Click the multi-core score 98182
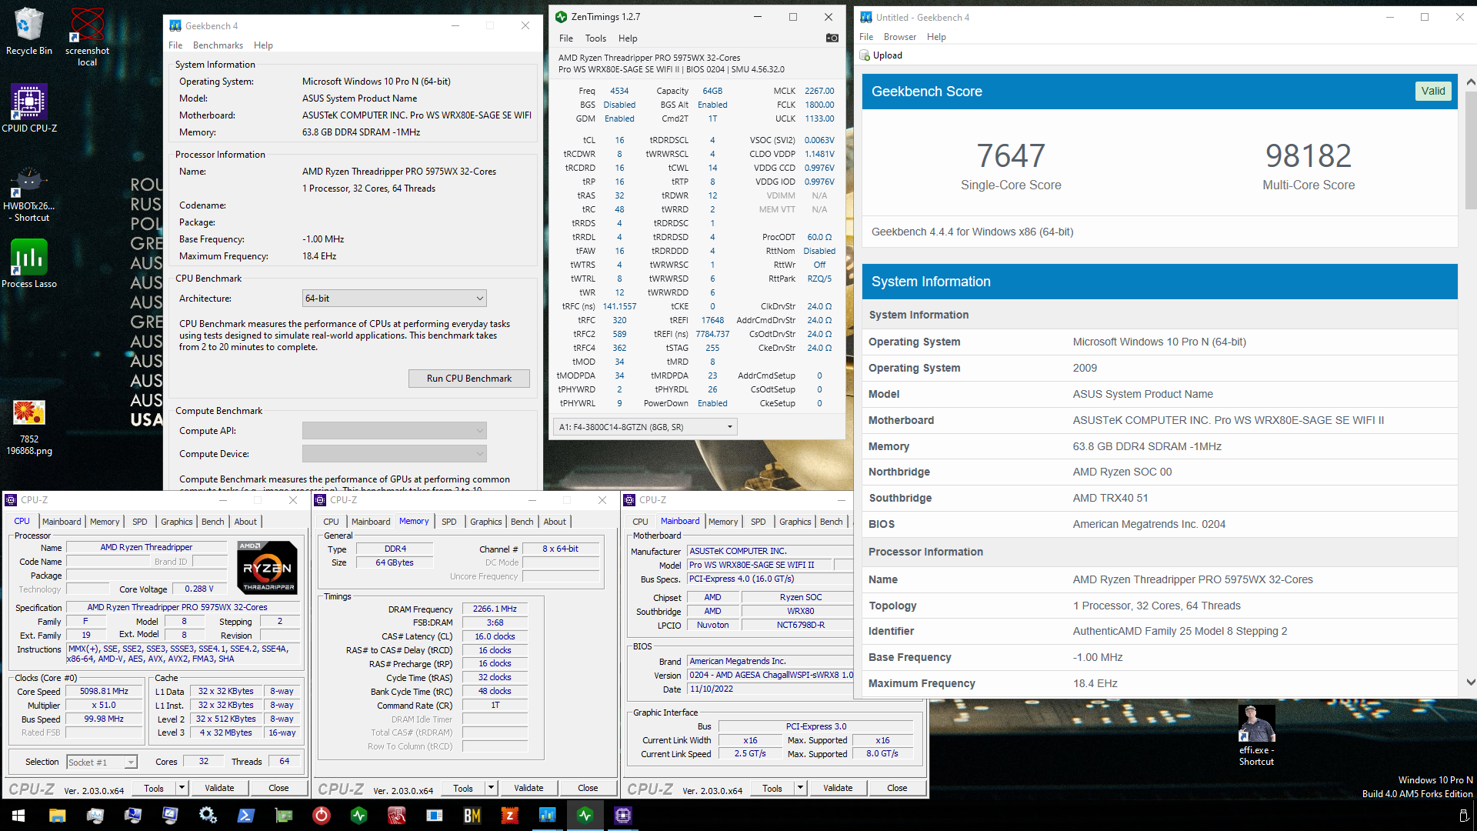 [x=1308, y=155]
